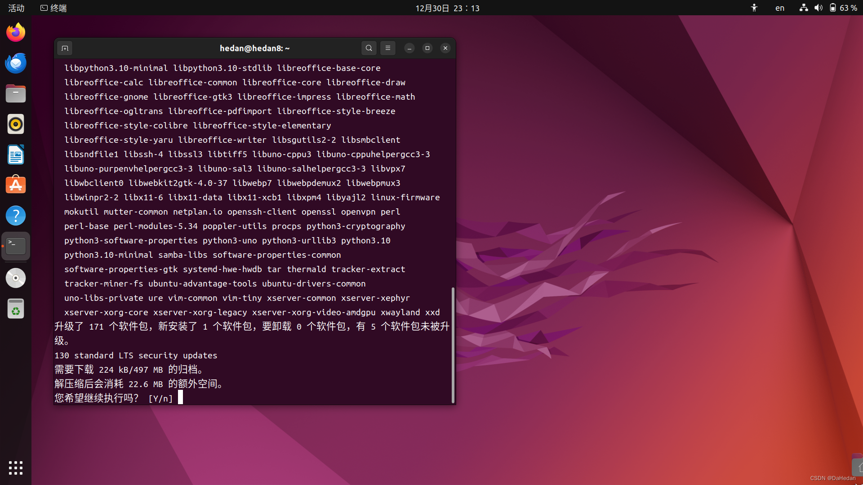Viewport: 863px width, 485px height.
Task: Click the terminal search icon
Action: 369,48
